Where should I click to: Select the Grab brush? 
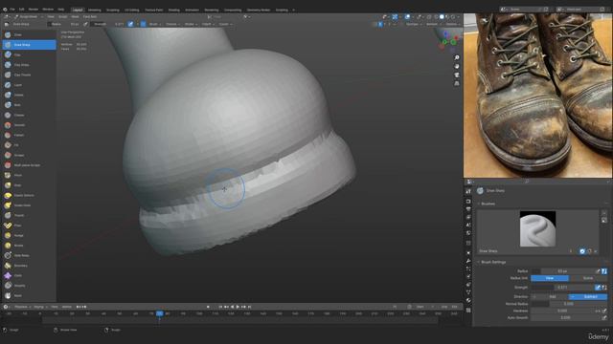click(29, 185)
